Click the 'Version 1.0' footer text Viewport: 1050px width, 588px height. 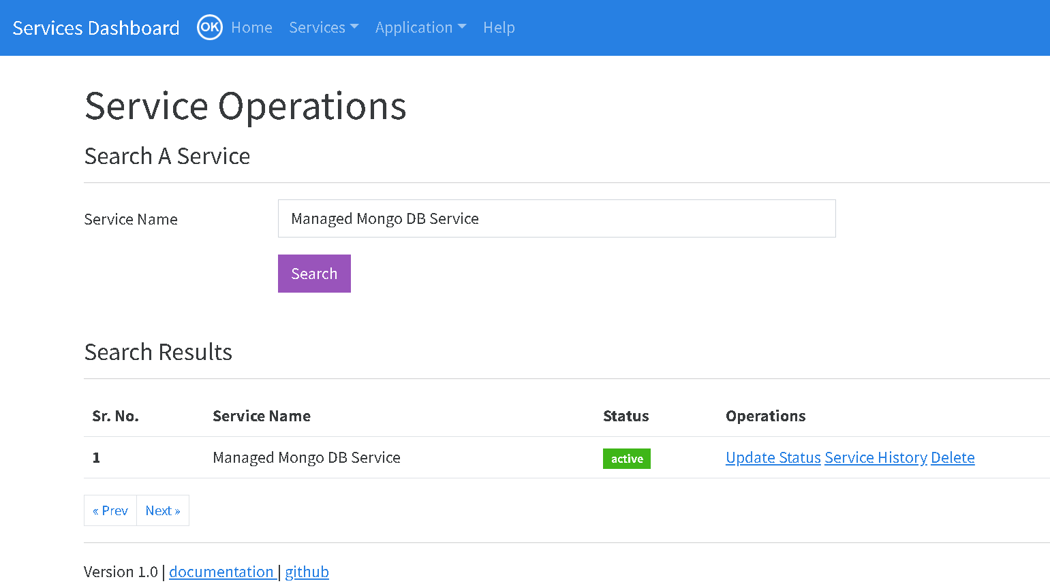121,572
